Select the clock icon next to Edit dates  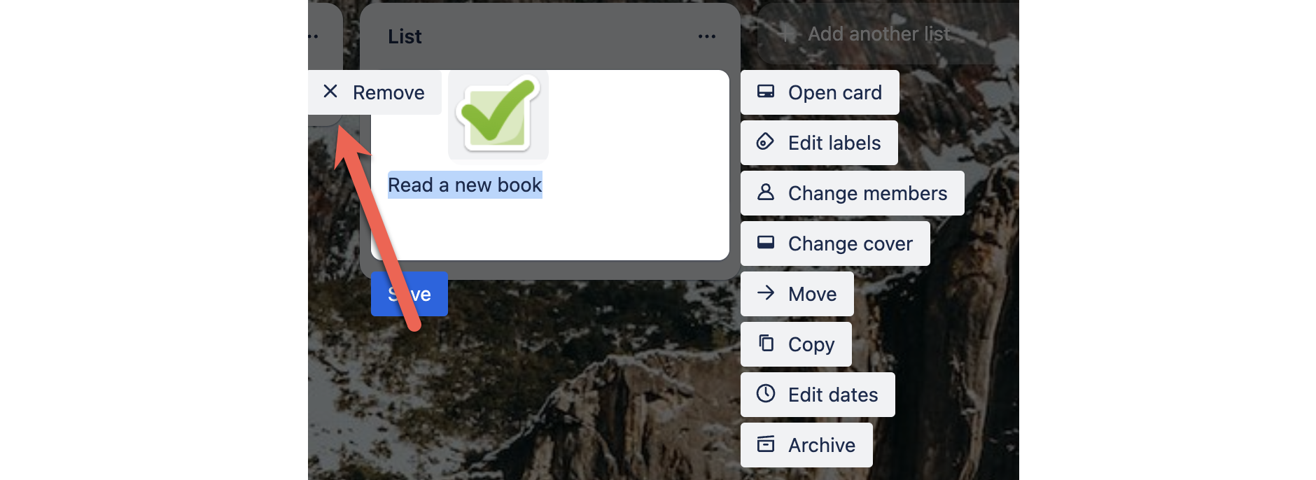tap(767, 394)
